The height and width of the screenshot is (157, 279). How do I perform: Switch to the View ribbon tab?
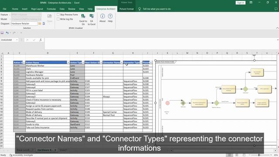[x=82, y=9]
